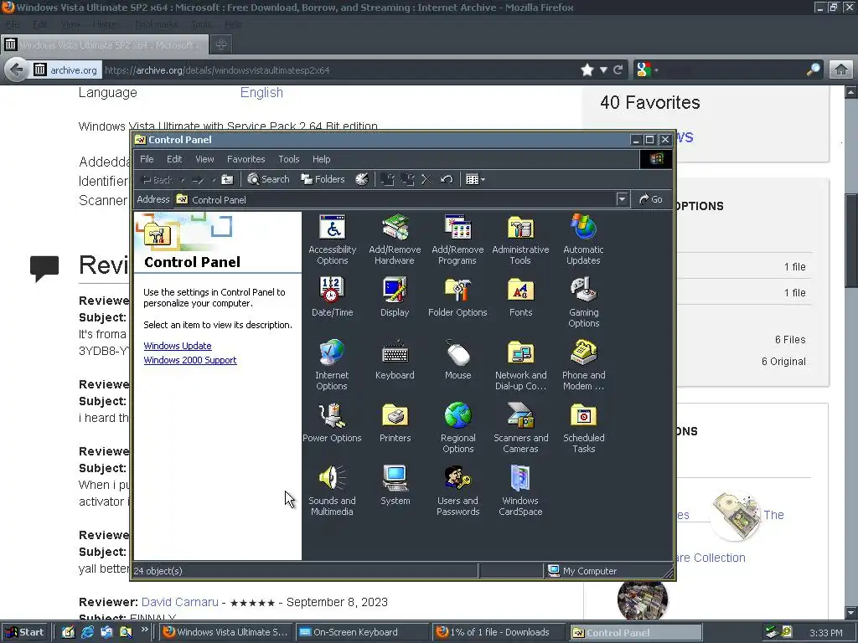858x643 pixels.
Task: Open Mouse settings icon
Action: (458, 360)
